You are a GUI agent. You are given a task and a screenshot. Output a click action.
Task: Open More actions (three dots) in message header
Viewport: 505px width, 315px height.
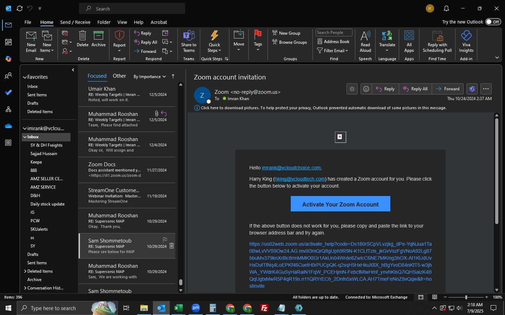pyautogui.click(x=486, y=89)
